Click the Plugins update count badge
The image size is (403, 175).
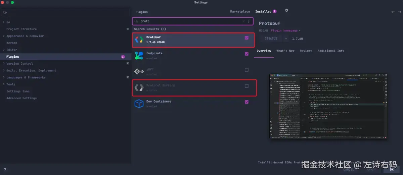tap(123, 57)
